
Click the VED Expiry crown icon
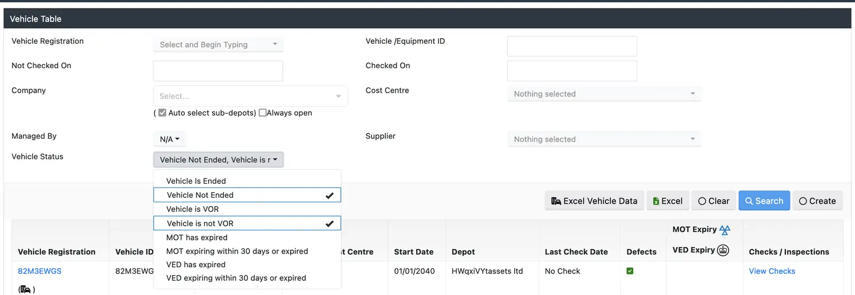click(723, 250)
